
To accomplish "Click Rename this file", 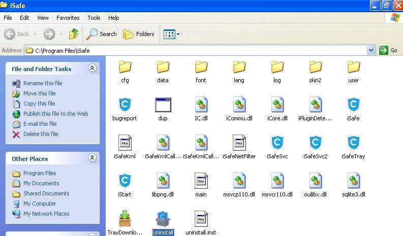I will pos(37,83).
